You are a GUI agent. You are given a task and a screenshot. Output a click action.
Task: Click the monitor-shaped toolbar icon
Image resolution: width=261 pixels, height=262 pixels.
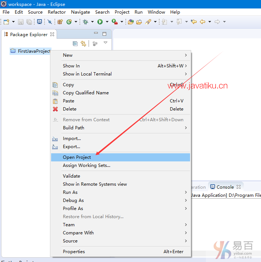point(39,22)
